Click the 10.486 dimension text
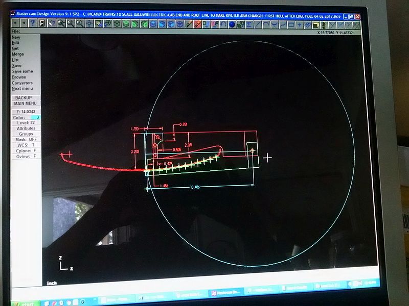409x306 pixels. [x=195, y=187]
